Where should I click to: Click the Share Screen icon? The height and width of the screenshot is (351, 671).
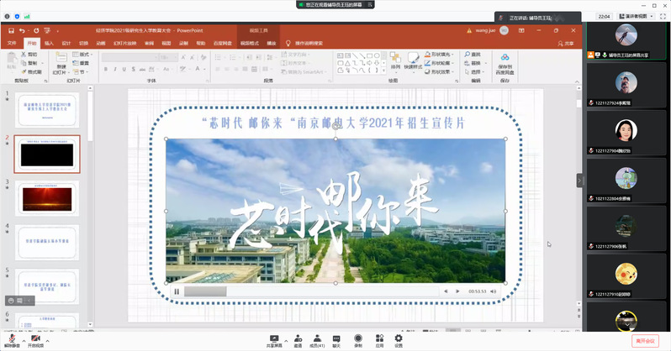pyautogui.click(x=273, y=338)
